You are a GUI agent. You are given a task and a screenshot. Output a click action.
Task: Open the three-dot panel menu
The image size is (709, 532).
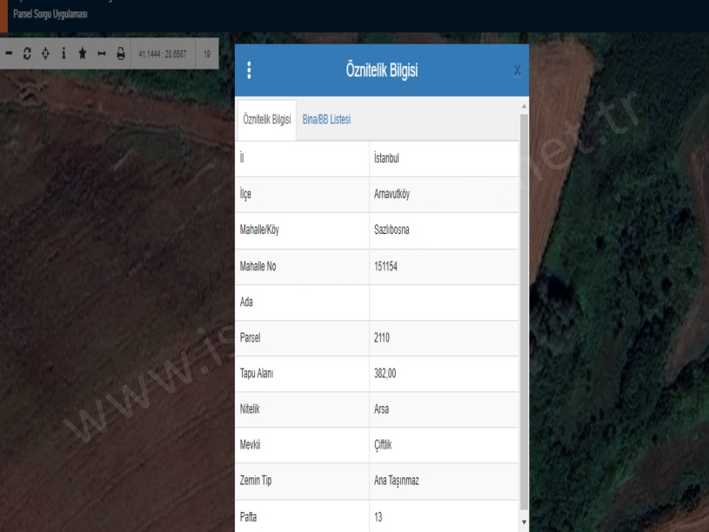click(250, 70)
